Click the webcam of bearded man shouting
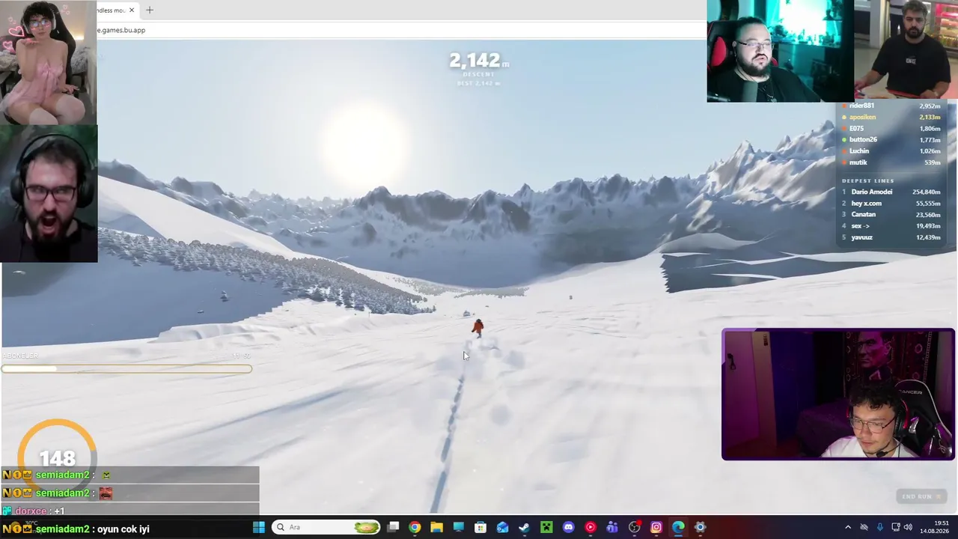 (x=49, y=193)
